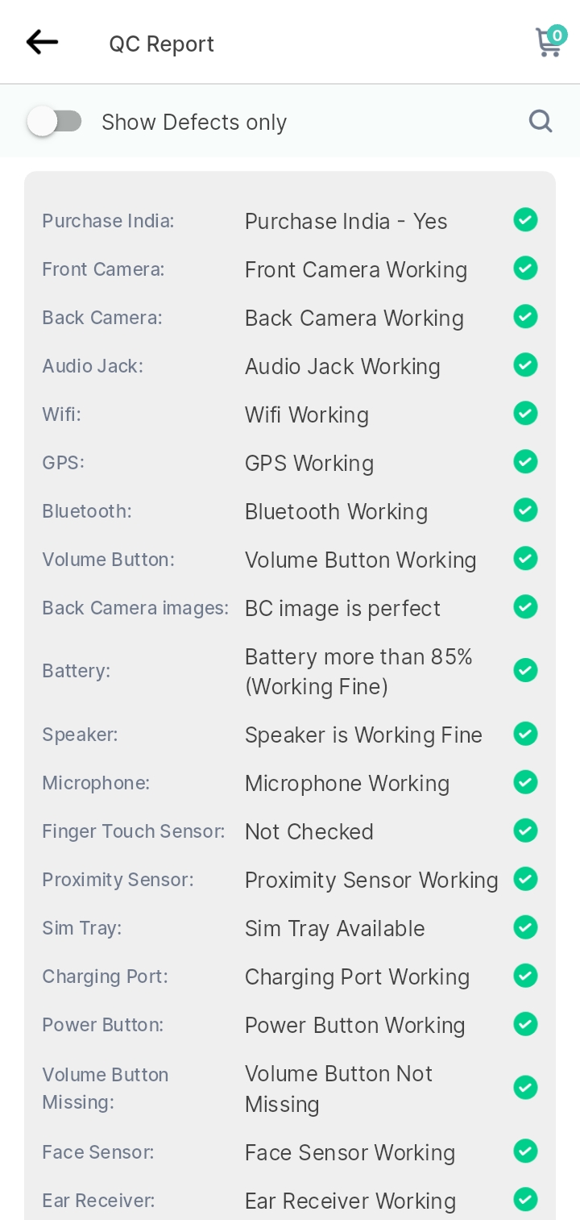
Task: Click the search magnifier icon
Action: coord(541,122)
